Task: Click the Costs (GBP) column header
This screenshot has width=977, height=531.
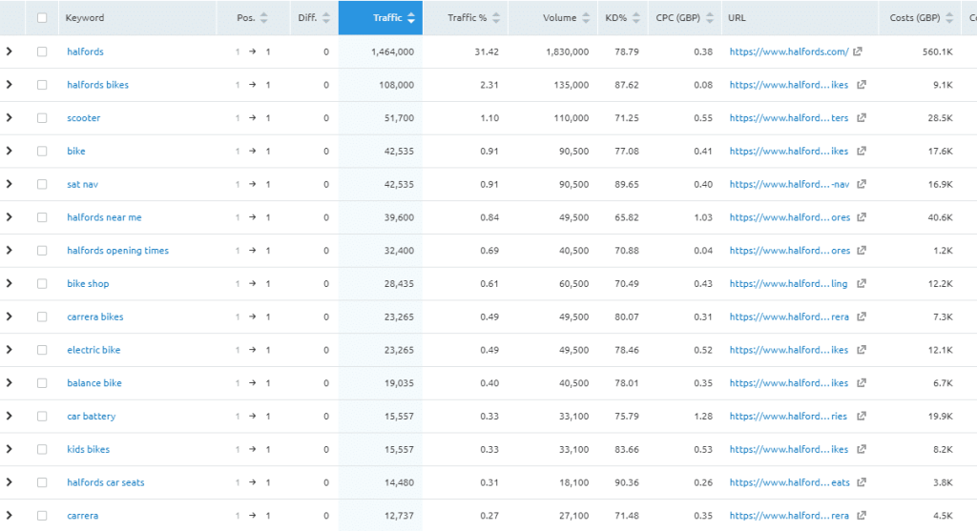Action: coord(913,18)
